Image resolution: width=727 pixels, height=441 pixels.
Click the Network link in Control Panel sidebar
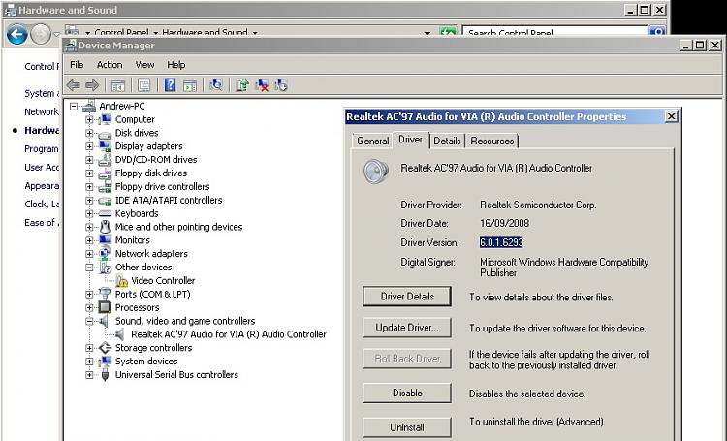pyautogui.click(x=42, y=112)
